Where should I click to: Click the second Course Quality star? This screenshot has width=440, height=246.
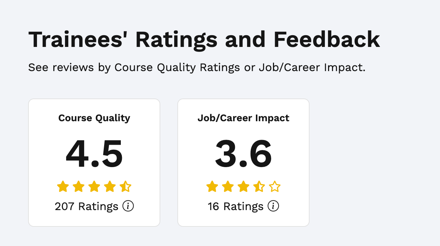click(79, 187)
